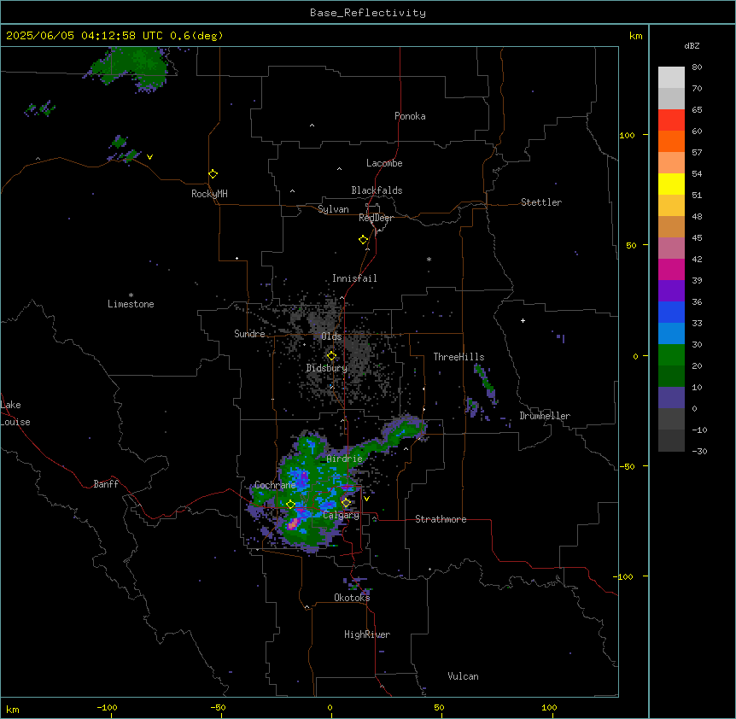
Task: Click the Stettler city label
Action: (x=541, y=202)
